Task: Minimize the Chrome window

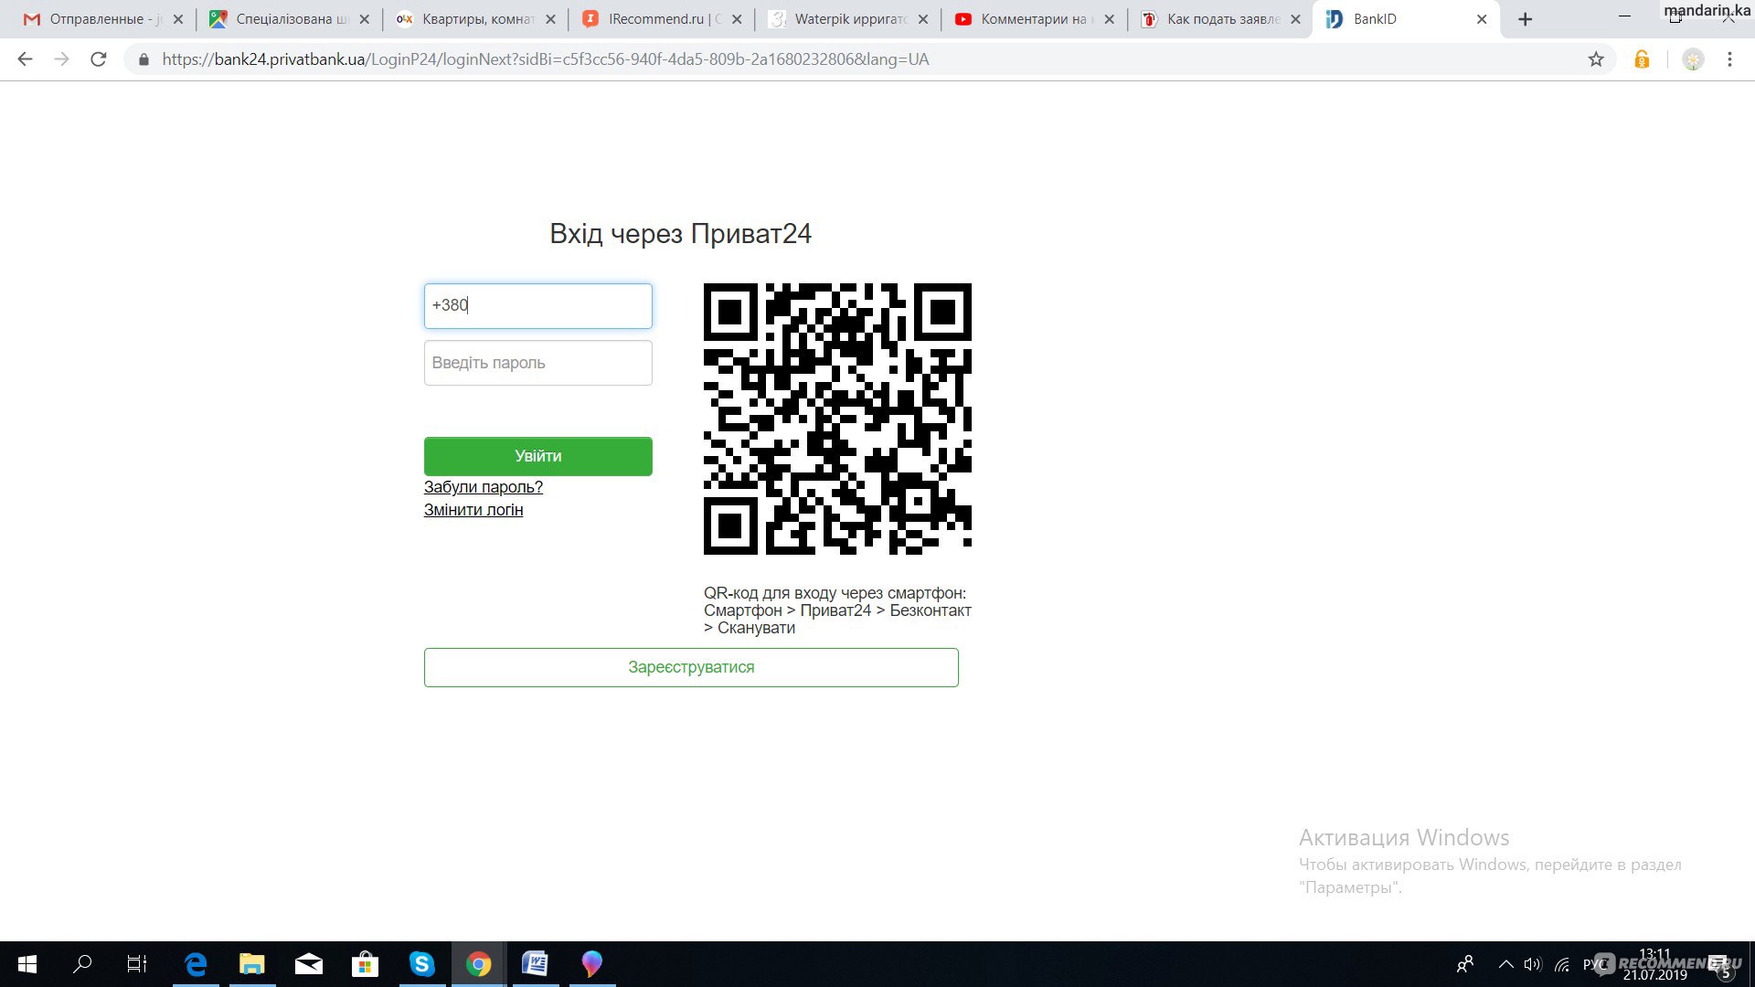Action: 1624,16
